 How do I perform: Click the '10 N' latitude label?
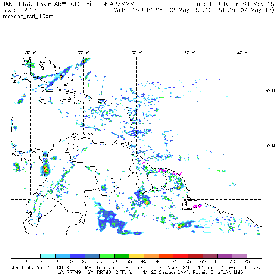[270, 146]
